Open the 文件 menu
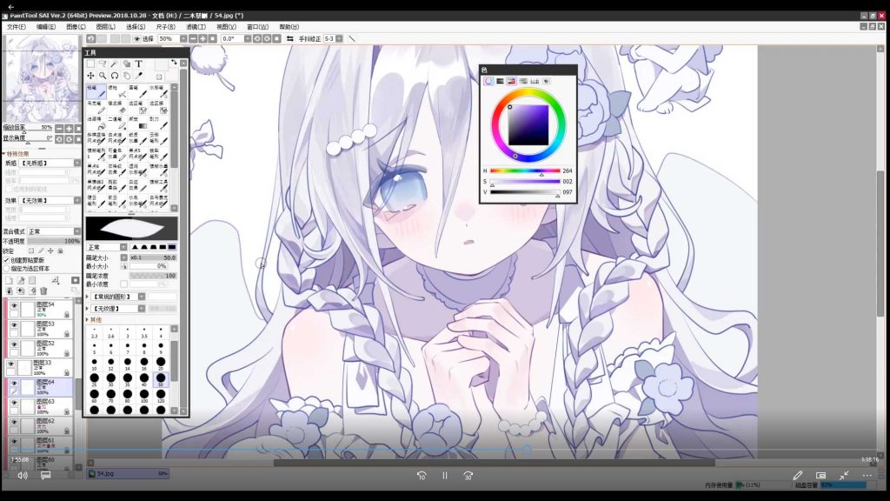The width and height of the screenshot is (890, 501). pyautogui.click(x=17, y=27)
